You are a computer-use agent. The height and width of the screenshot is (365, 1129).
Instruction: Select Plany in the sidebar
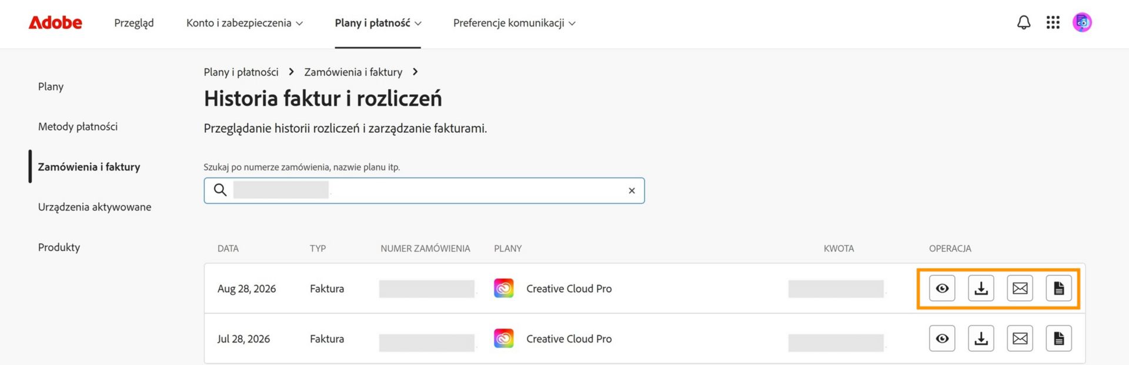(51, 86)
